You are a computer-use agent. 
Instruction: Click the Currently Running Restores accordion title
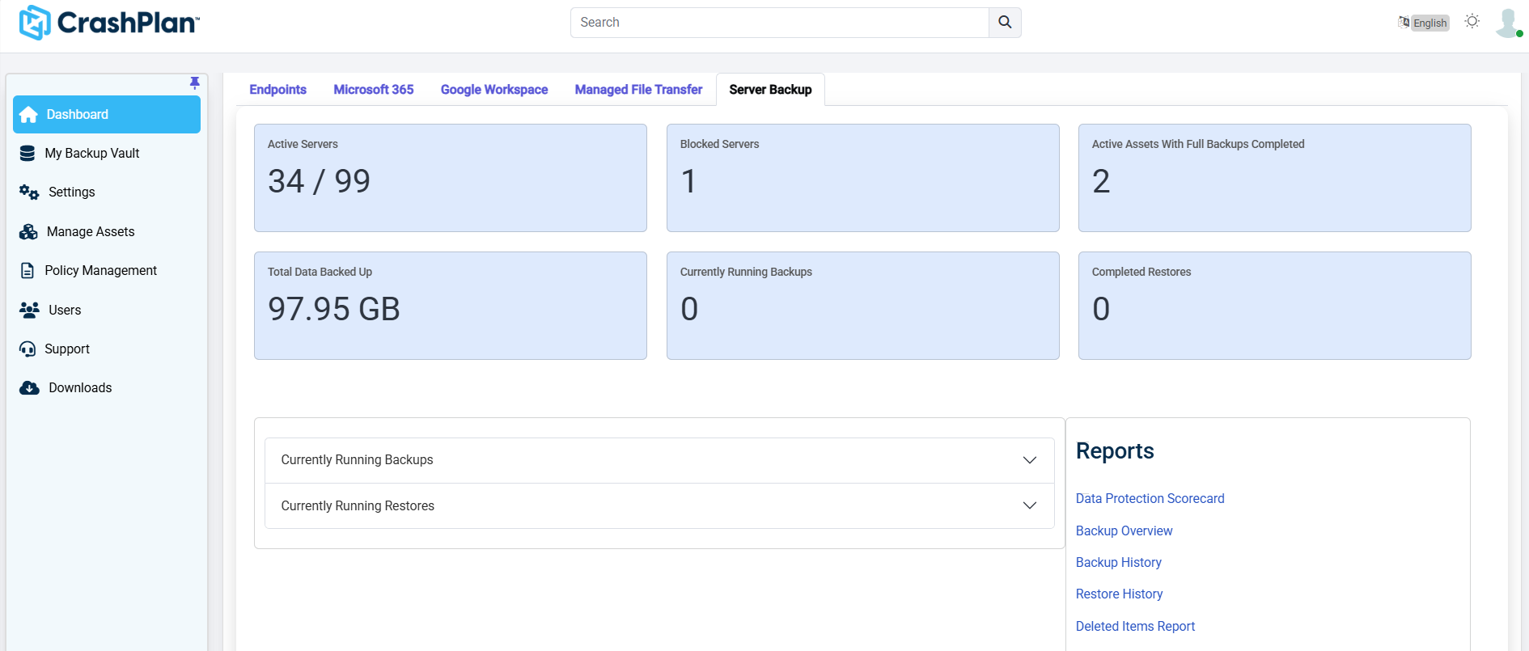click(x=358, y=506)
